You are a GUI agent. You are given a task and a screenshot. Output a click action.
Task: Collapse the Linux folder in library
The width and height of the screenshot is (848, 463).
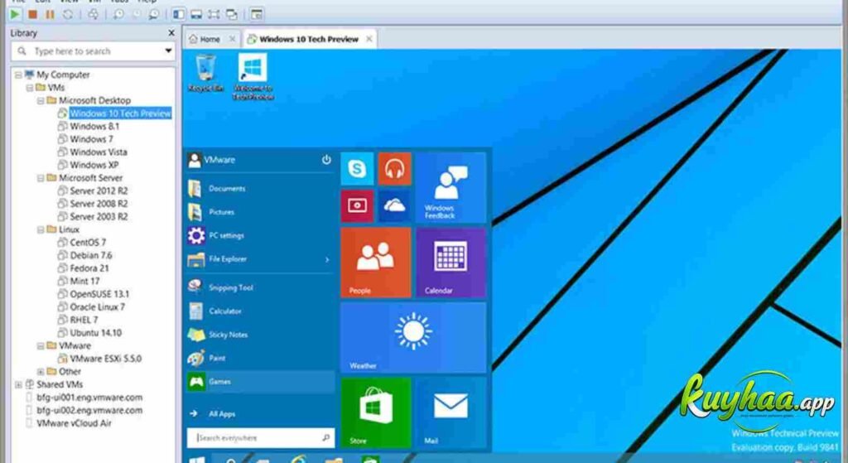pos(41,230)
